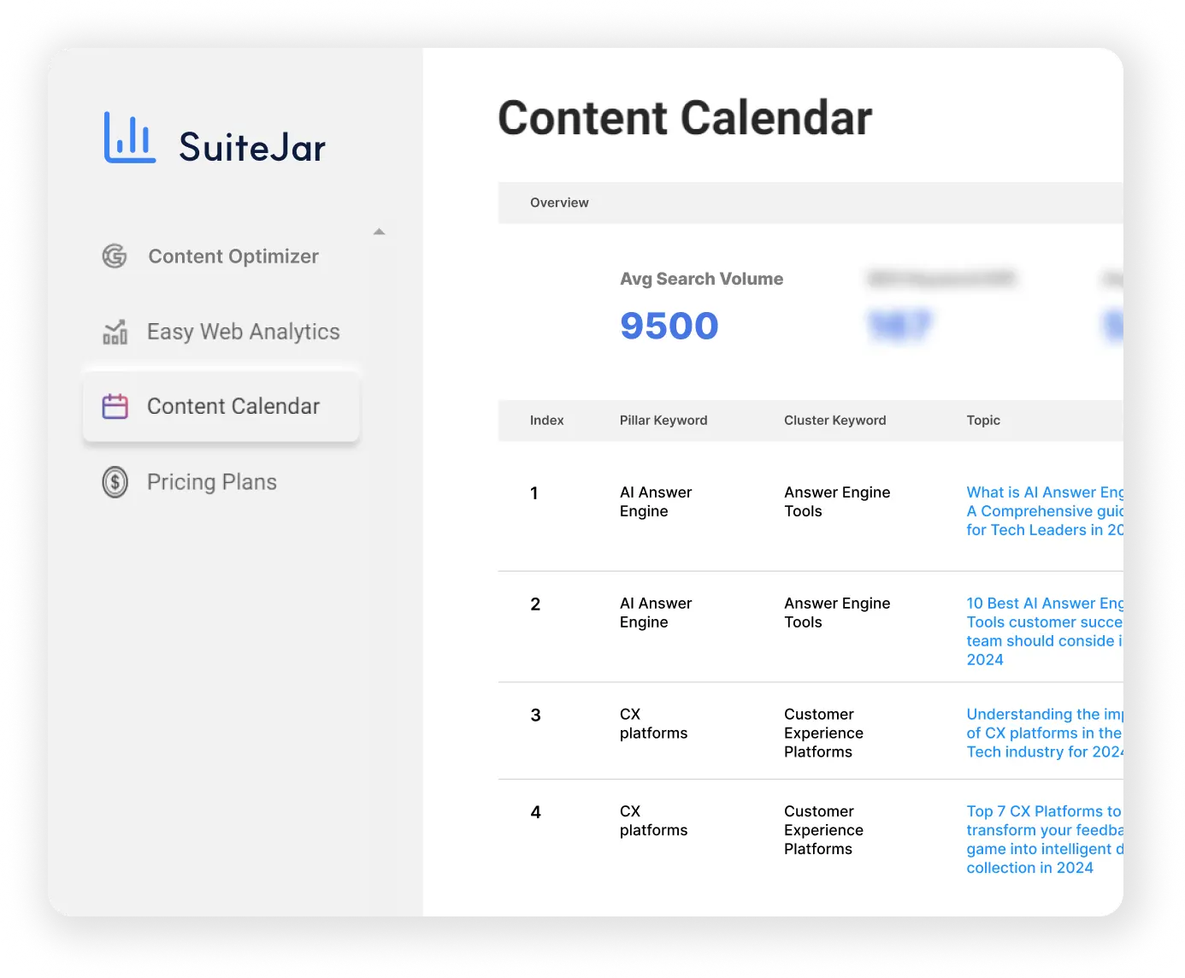Select the highlighted Content Calendar sidebar entry
This screenshot has height=978, width=1185.
[233, 405]
